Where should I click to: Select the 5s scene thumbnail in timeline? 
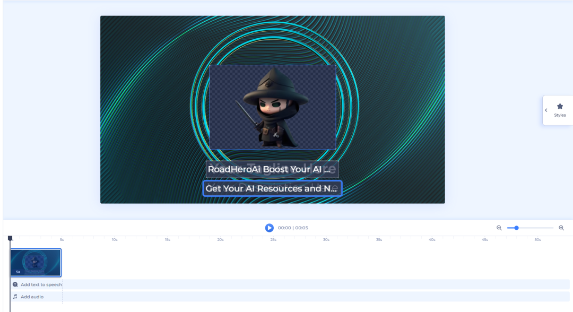click(36, 263)
